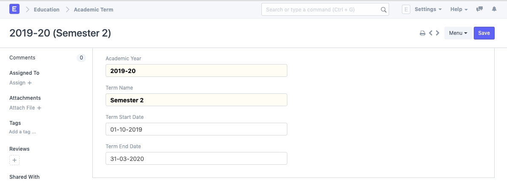Open the Help dropdown
The image size is (507, 183).
pyautogui.click(x=459, y=9)
